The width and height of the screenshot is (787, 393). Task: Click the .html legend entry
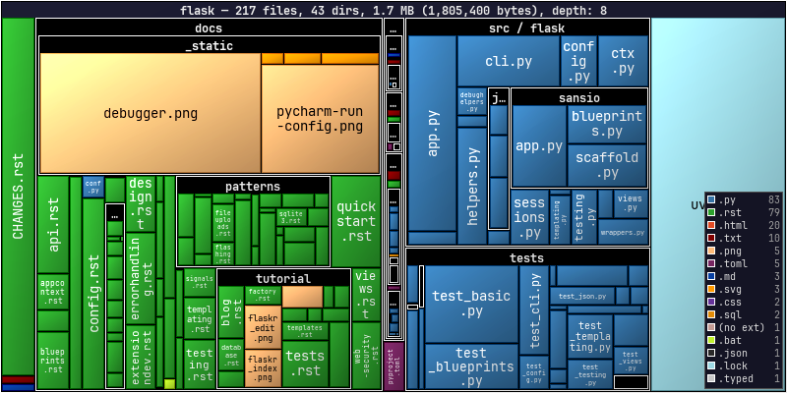(x=744, y=226)
